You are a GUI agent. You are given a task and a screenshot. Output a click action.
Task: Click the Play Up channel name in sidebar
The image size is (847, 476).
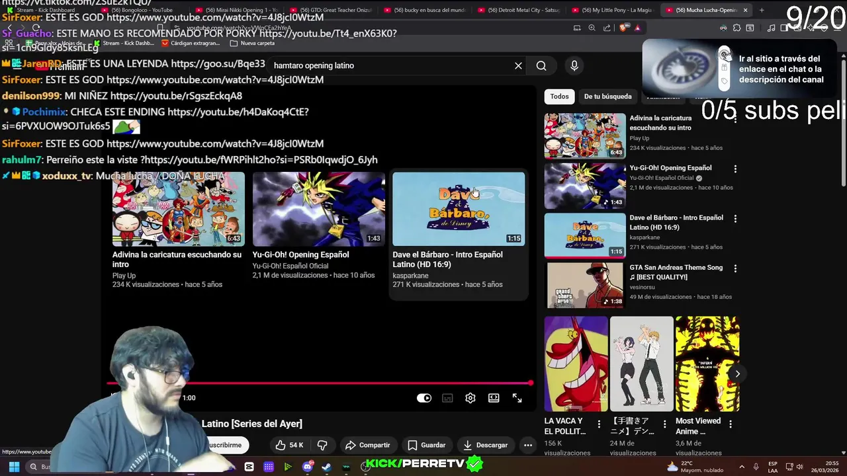pos(639,138)
